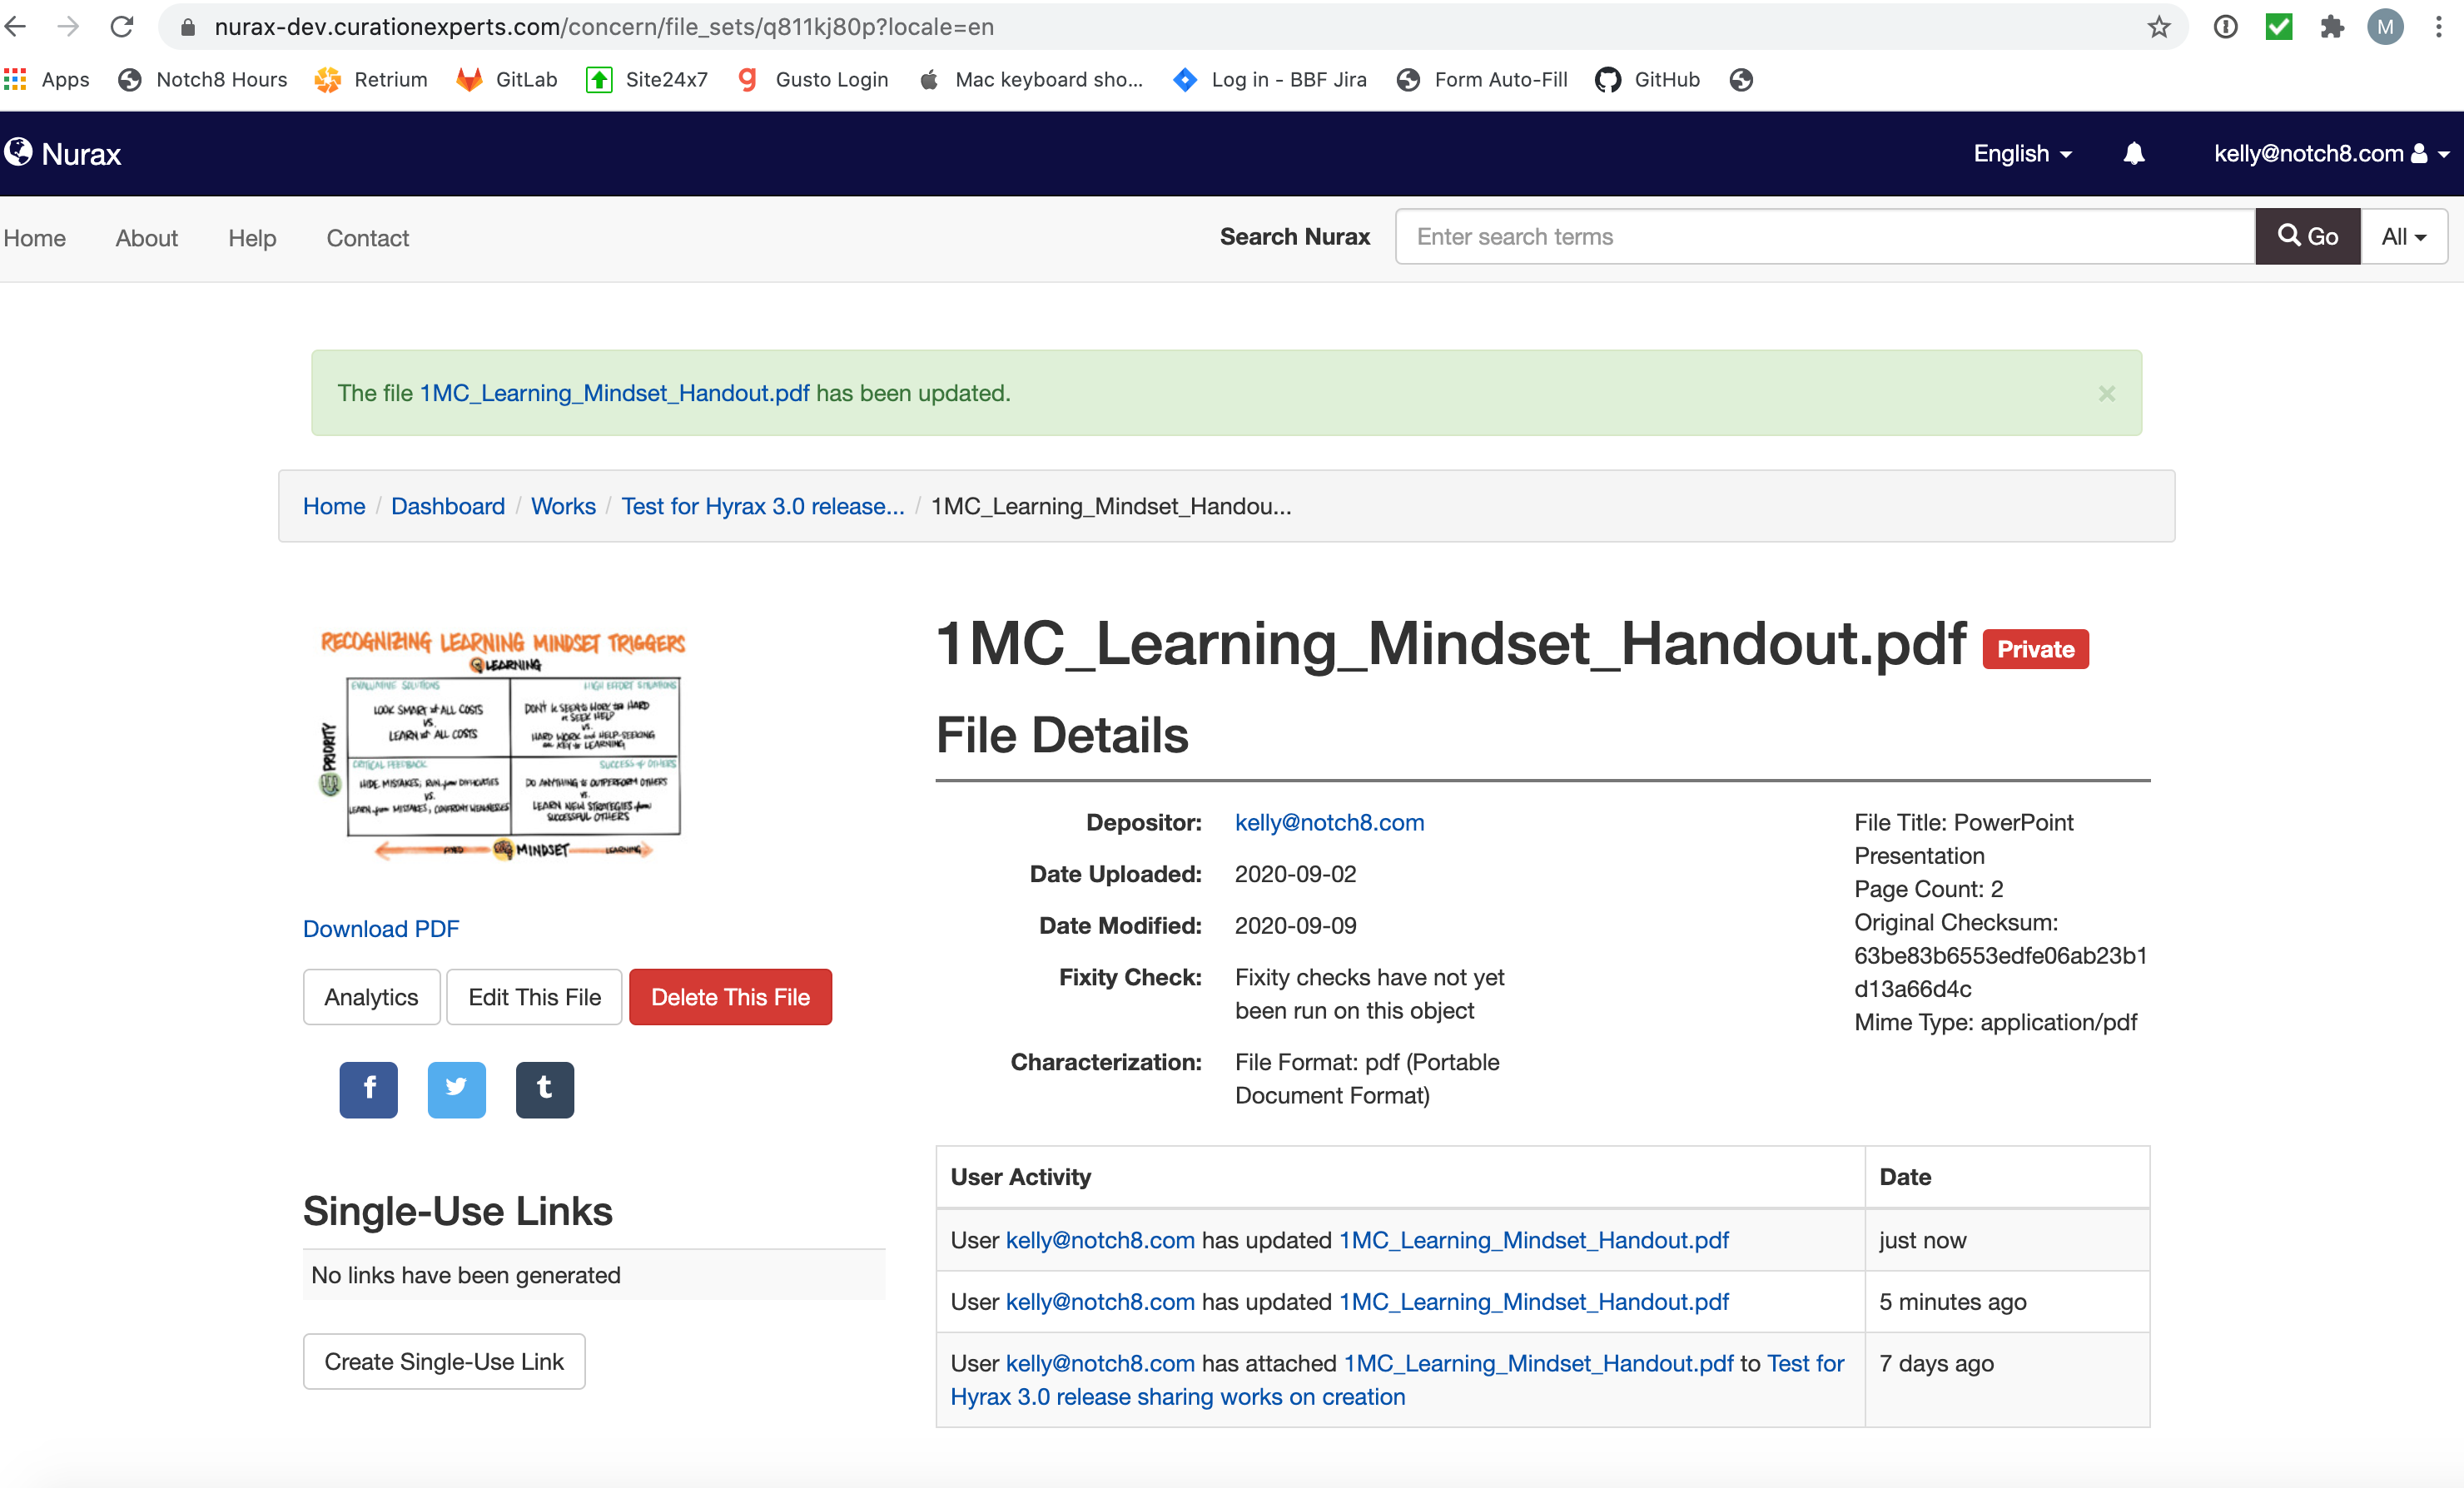Follow the Download PDF link
The width and height of the screenshot is (2464, 1488).
click(x=381, y=928)
